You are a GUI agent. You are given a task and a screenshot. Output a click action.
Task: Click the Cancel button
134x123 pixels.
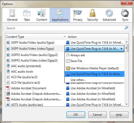point(97,115)
